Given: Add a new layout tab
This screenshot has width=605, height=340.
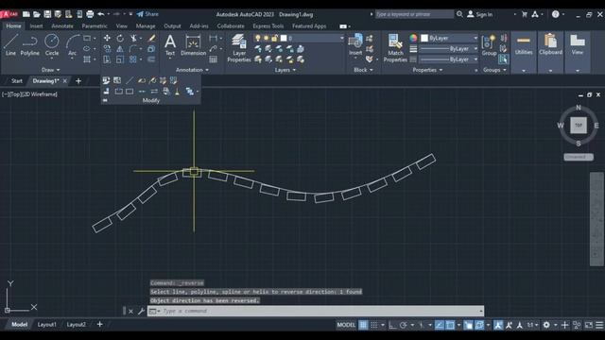Looking at the screenshot, I should (x=99, y=325).
